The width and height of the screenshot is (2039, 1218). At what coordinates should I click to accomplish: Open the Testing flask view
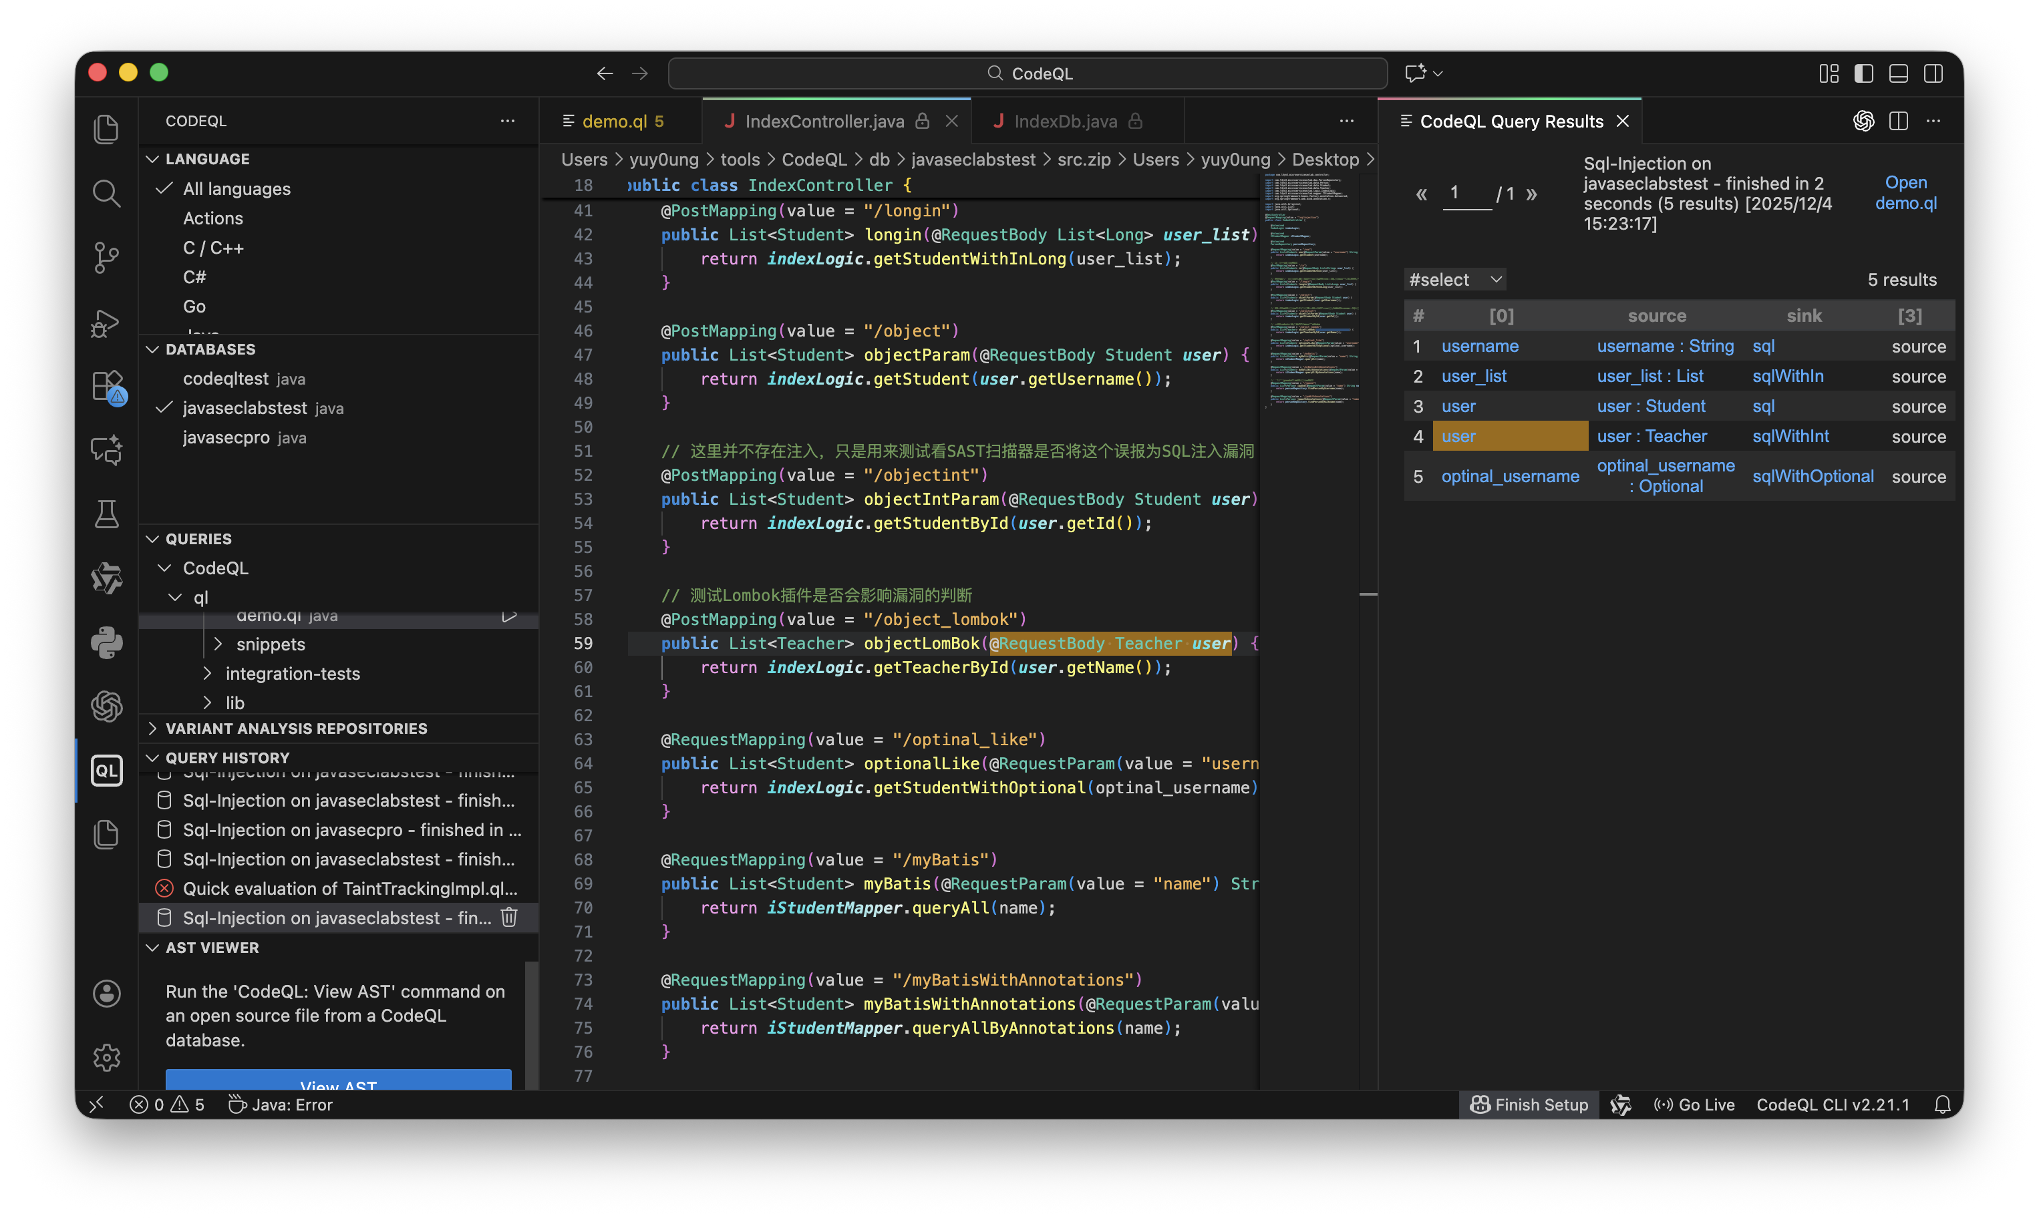click(107, 514)
